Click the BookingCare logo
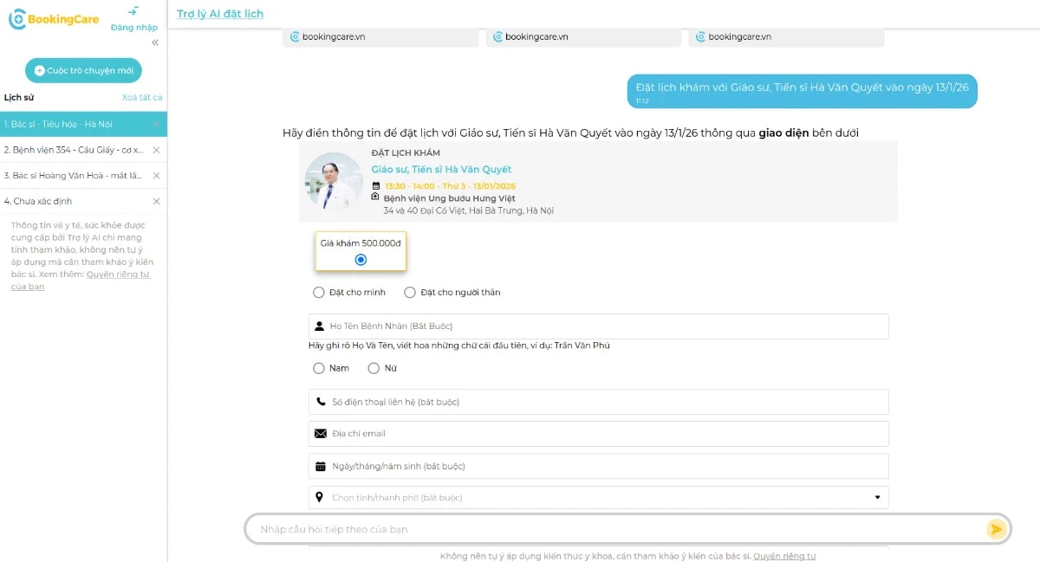The width and height of the screenshot is (1040, 562). (54, 19)
